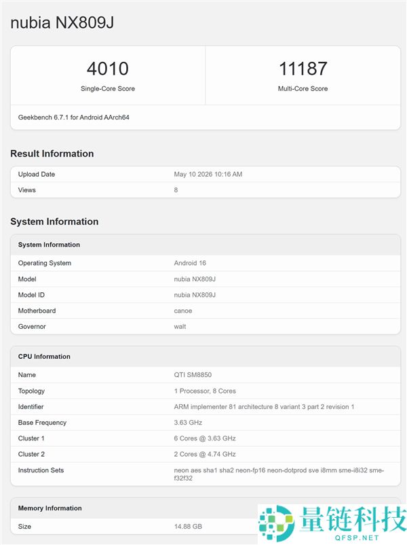Select the Base Frequency value 3.63 GHz
The width and height of the screenshot is (407, 545).
coord(188,423)
